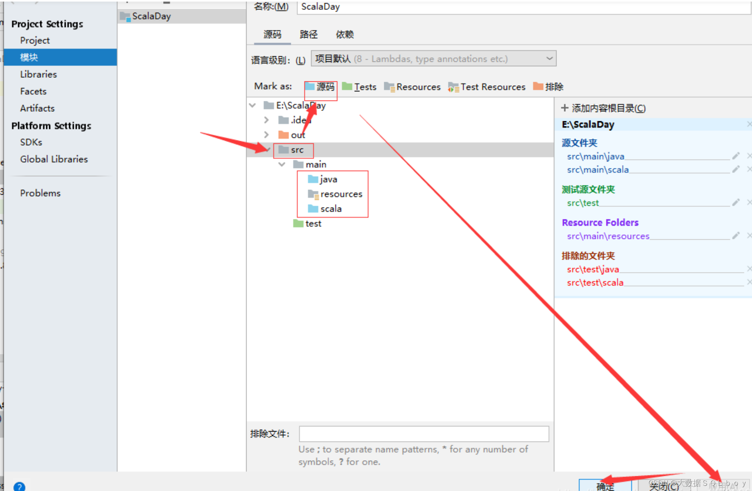Screen dimensions: 752x491
Task: Edit properties of src\main\scala source folder
Action: (x=736, y=170)
